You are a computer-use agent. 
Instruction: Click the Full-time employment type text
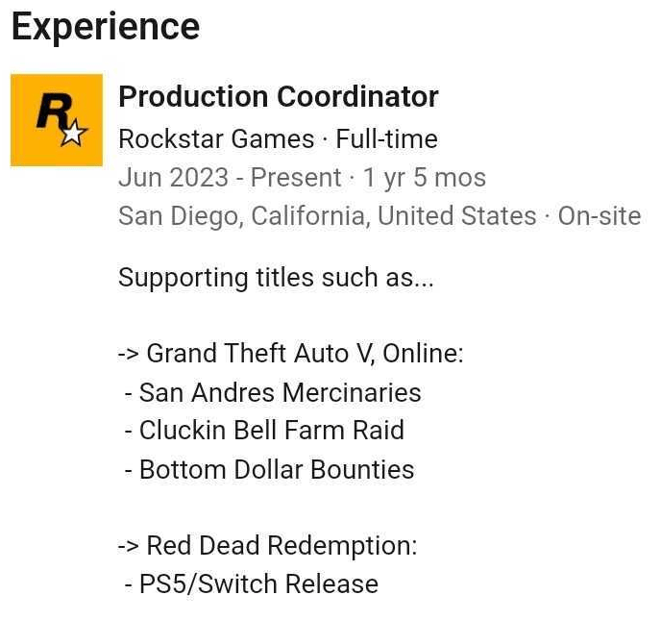pos(386,139)
